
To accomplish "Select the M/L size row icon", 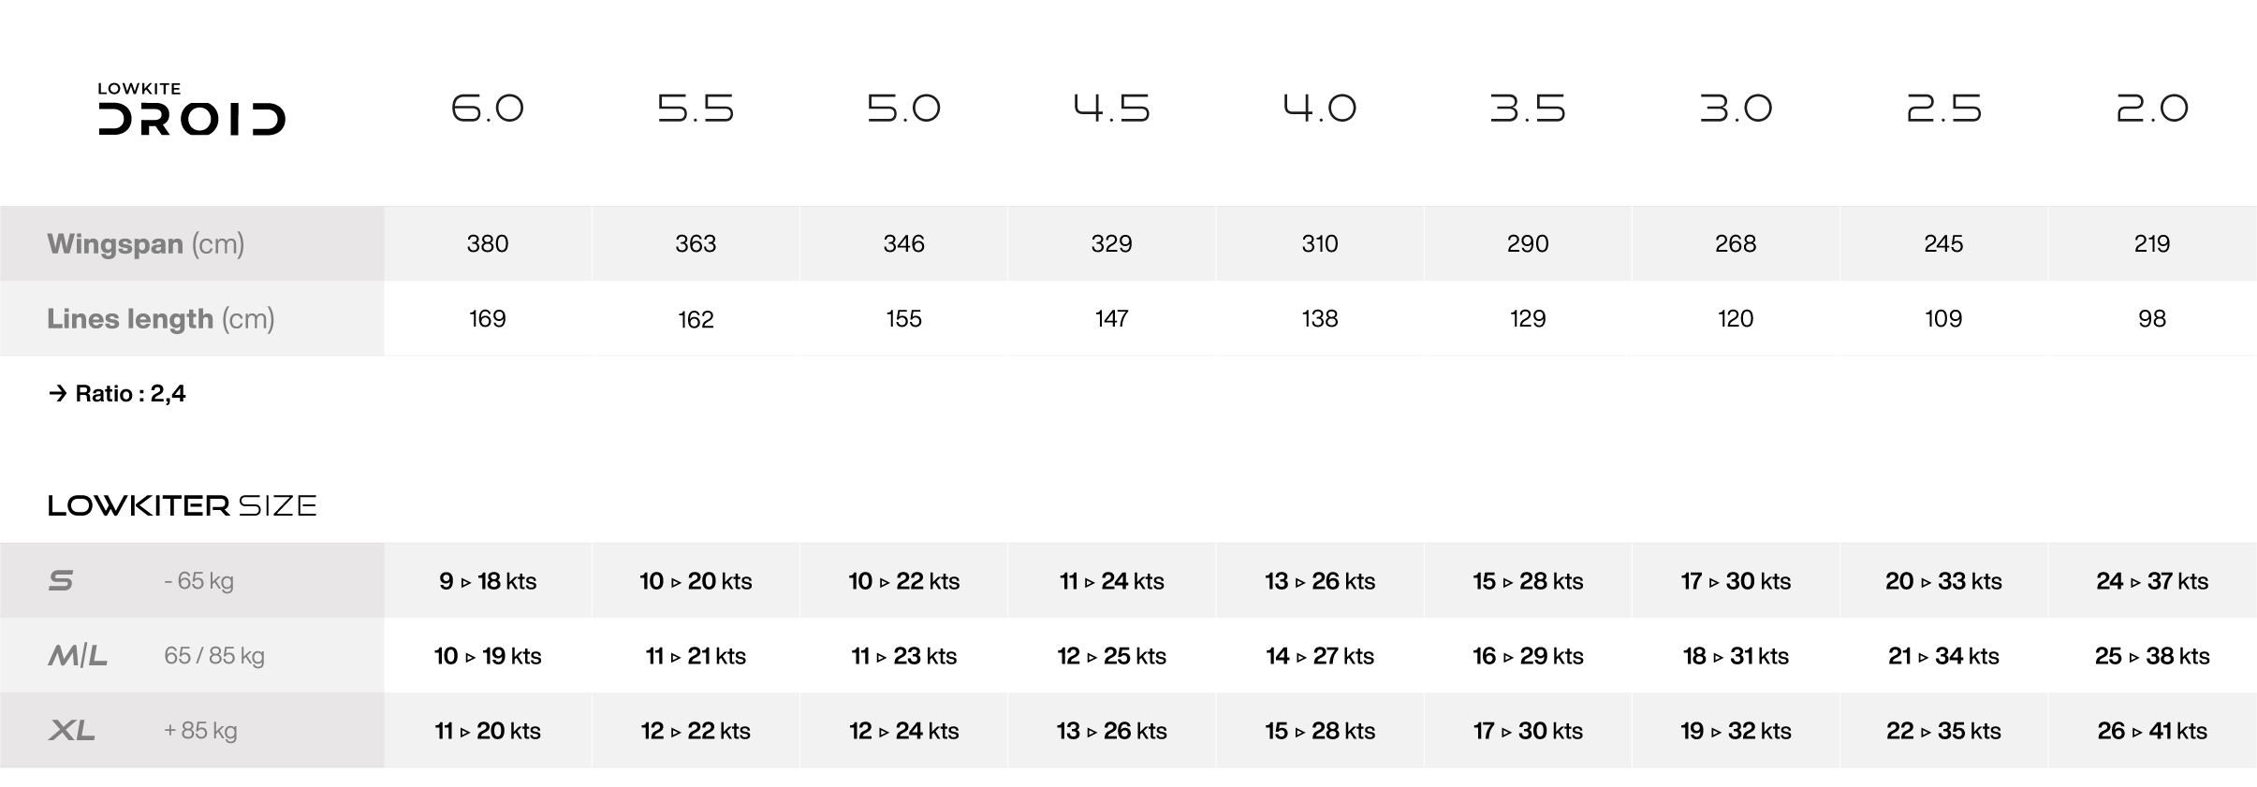I will (78, 656).
